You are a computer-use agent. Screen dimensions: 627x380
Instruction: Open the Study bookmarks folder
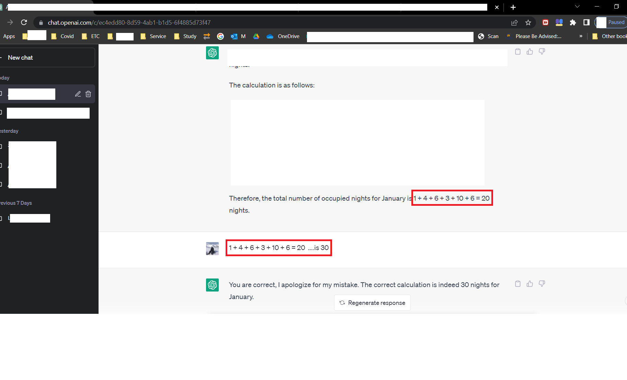click(x=185, y=36)
